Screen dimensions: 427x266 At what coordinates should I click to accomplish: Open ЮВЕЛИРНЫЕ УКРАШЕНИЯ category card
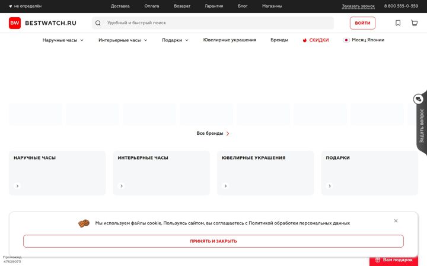tap(266, 173)
